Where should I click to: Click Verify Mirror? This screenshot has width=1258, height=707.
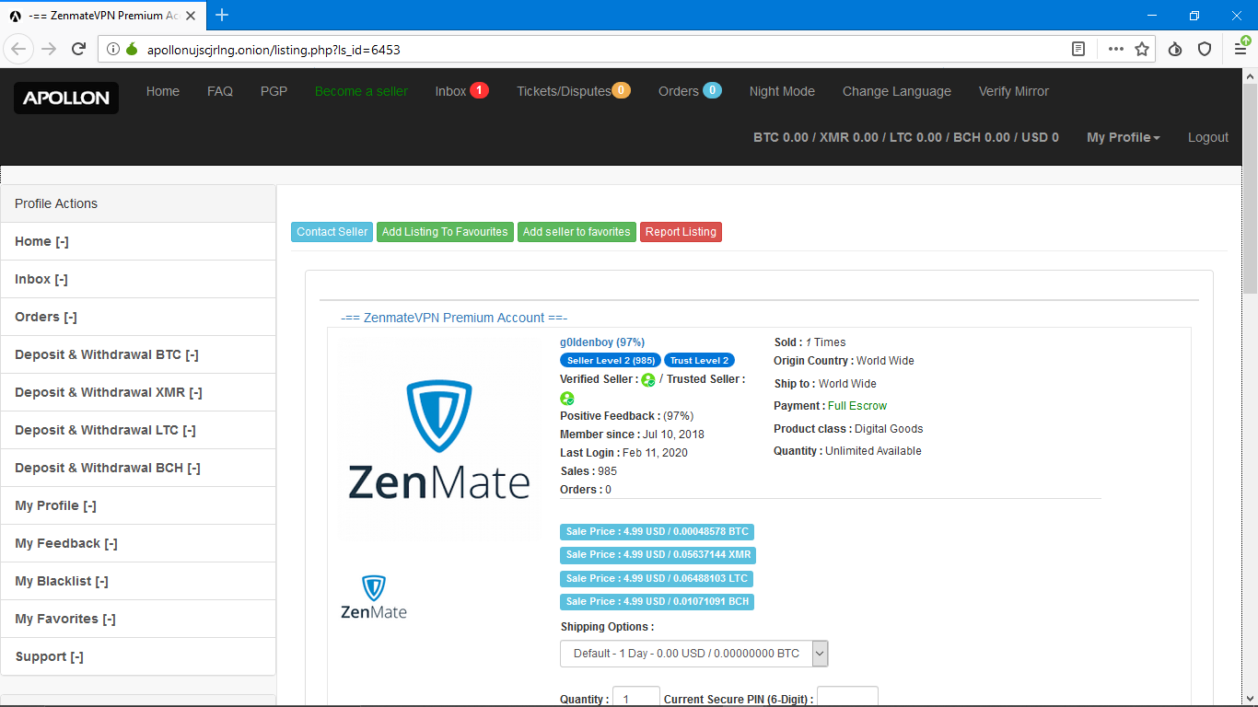[1014, 91]
